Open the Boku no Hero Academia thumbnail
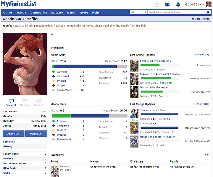Image resolution: width=213 pixels, height=177 pixels. (x=134, y=79)
